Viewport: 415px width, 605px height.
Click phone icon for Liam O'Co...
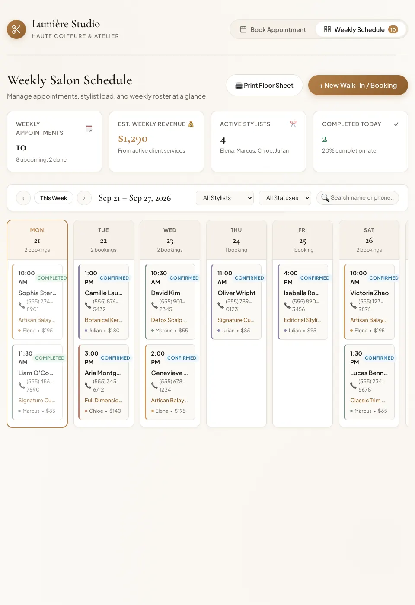22,385
